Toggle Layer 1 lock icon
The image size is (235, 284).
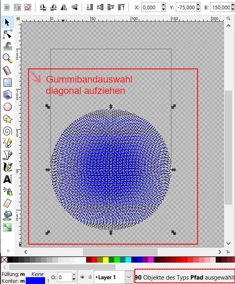(90, 277)
